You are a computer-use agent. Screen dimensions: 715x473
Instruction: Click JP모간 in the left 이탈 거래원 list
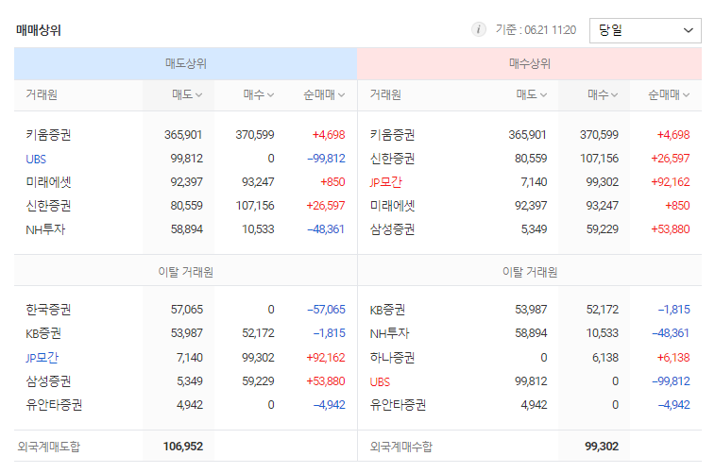coord(42,358)
